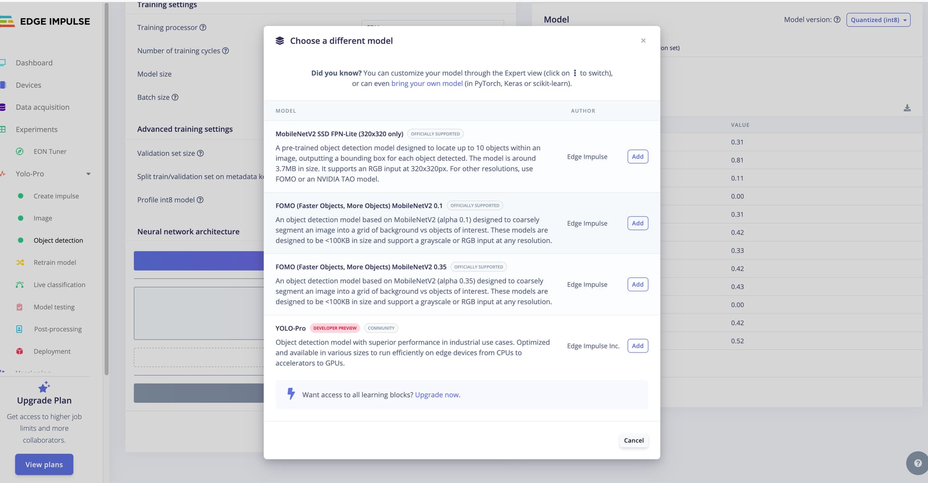
Task: Select Object detection in sidebar
Action: pyautogui.click(x=58, y=241)
